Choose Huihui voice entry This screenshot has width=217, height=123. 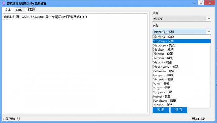pos(182,96)
